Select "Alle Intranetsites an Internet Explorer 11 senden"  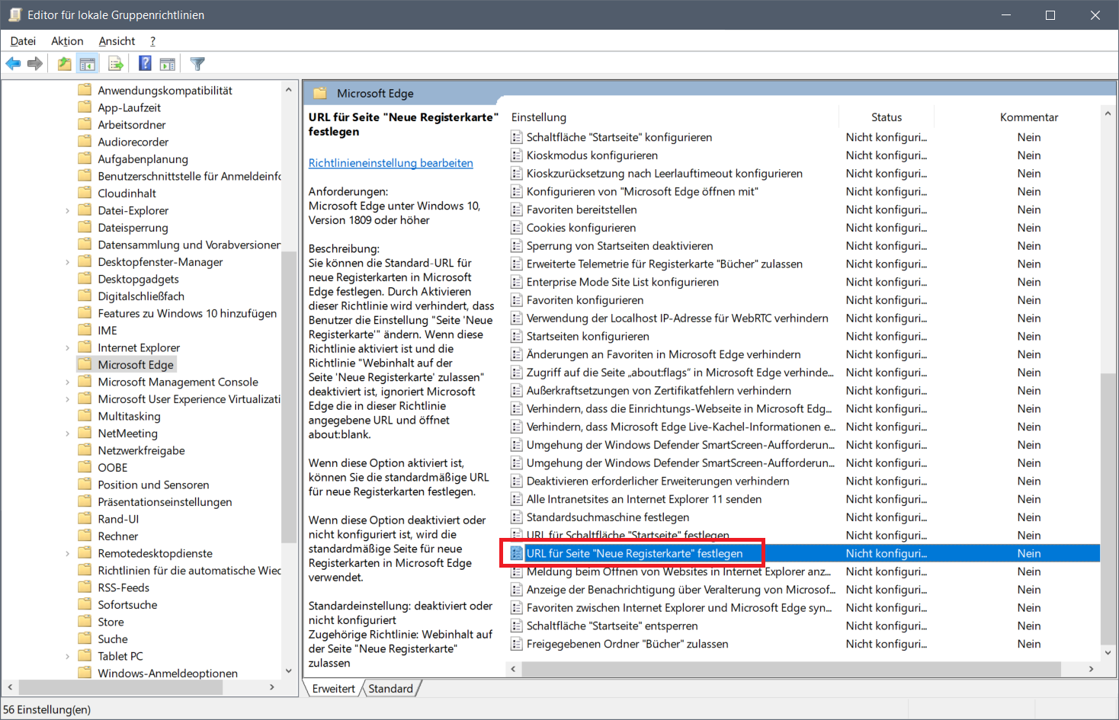tap(644, 499)
